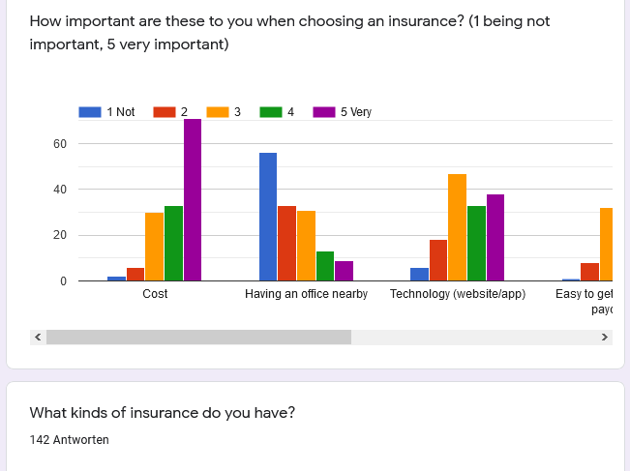The image size is (630, 471).
Task: Click the green Cost bar for rating 4
Action: (173, 244)
